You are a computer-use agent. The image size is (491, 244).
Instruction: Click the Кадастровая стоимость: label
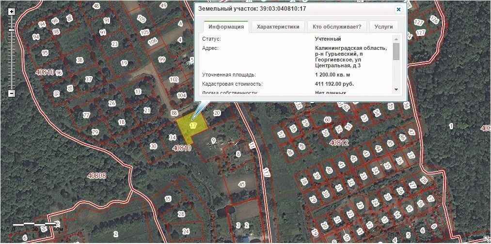tap(232, 84)
